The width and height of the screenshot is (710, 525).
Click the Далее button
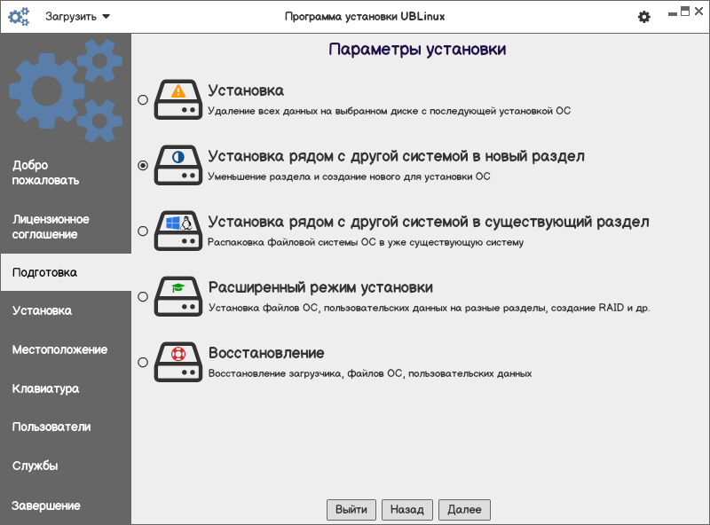[x=464, y=510]
